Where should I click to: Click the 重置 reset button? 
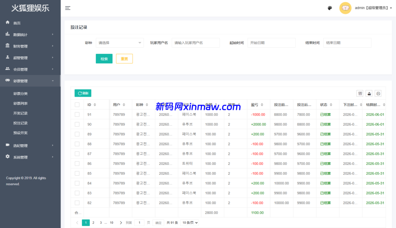tap(124, 59)
